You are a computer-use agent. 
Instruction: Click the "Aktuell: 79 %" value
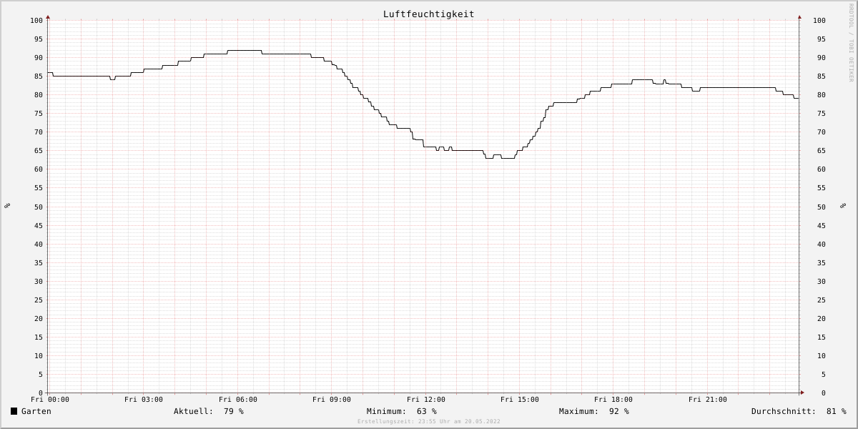pyautogui.click(x=209, y=411)
